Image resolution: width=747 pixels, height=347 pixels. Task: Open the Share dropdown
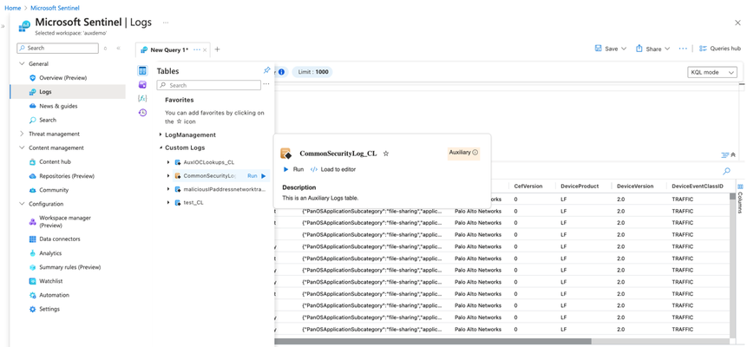(x=652, y=49)
